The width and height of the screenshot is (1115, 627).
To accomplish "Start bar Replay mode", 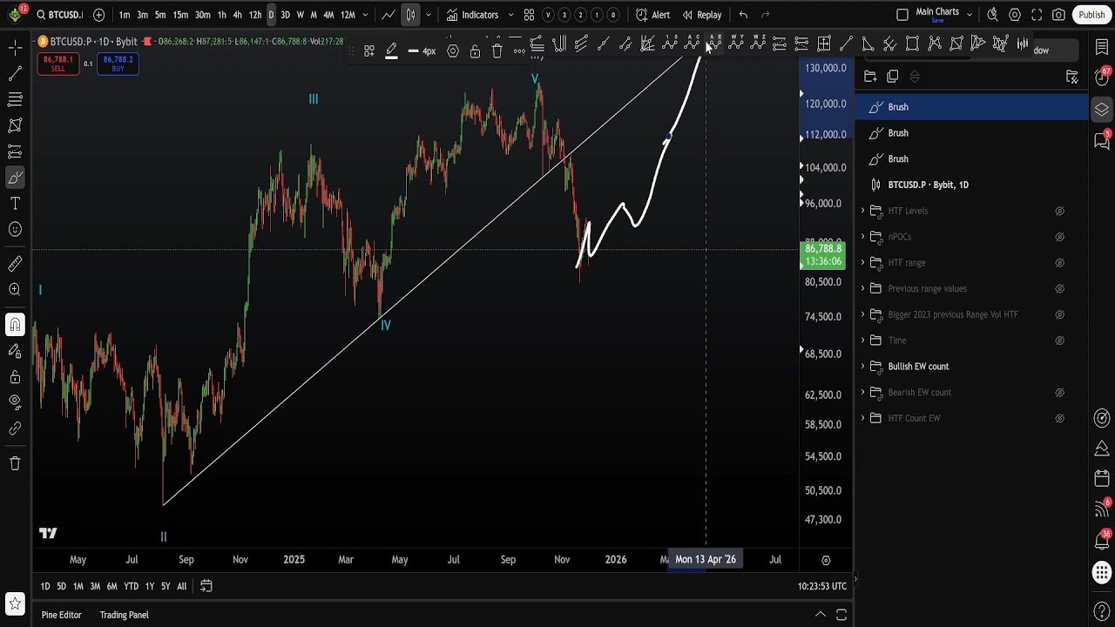I will [x=701, y=15].
